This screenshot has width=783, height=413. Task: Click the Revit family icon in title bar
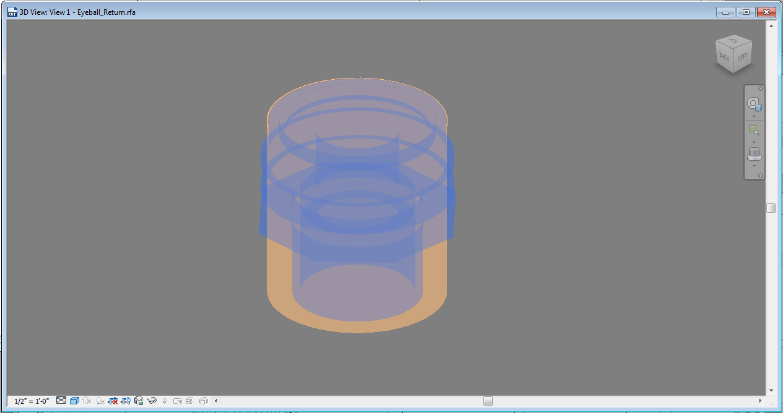coord(12,12)
